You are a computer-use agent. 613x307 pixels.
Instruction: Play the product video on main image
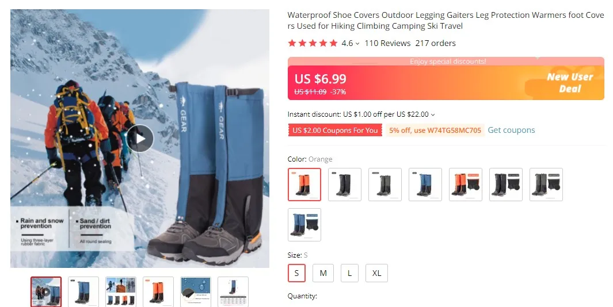tap(140, 139)
